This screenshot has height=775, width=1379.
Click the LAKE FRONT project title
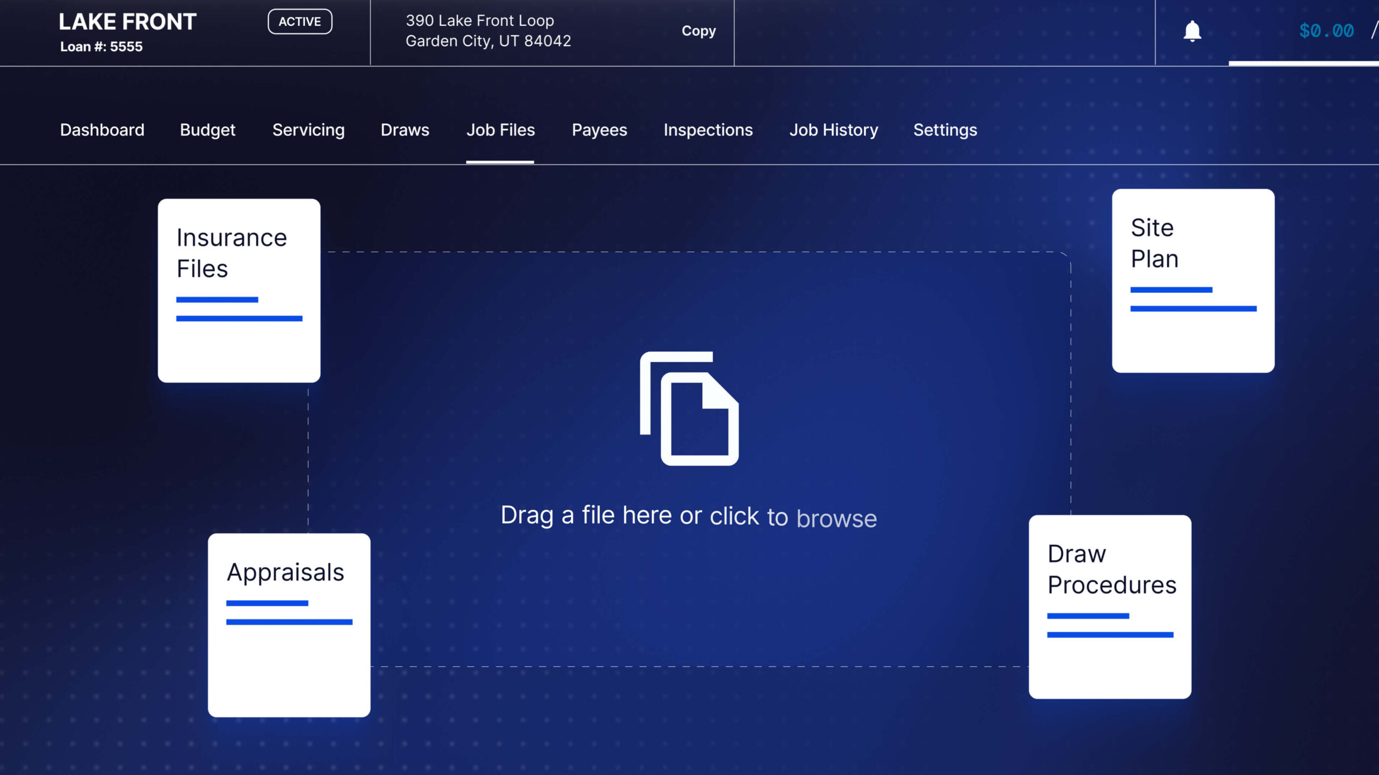(128, 22)
